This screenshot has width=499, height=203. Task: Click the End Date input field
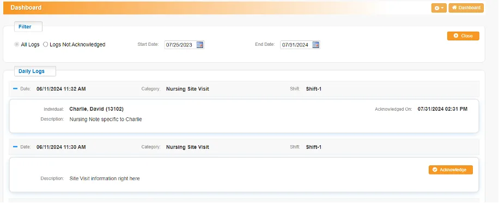pyautogui.click(x=296, y=45)
